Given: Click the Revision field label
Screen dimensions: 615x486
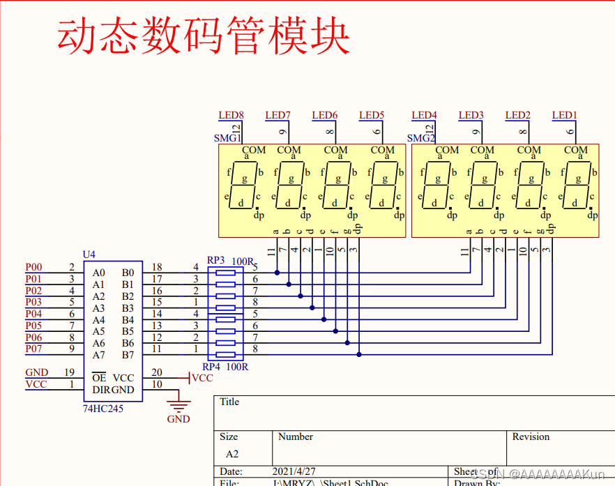Looking at the screenshot, I should pyautogui.click(x=531, y=436).
